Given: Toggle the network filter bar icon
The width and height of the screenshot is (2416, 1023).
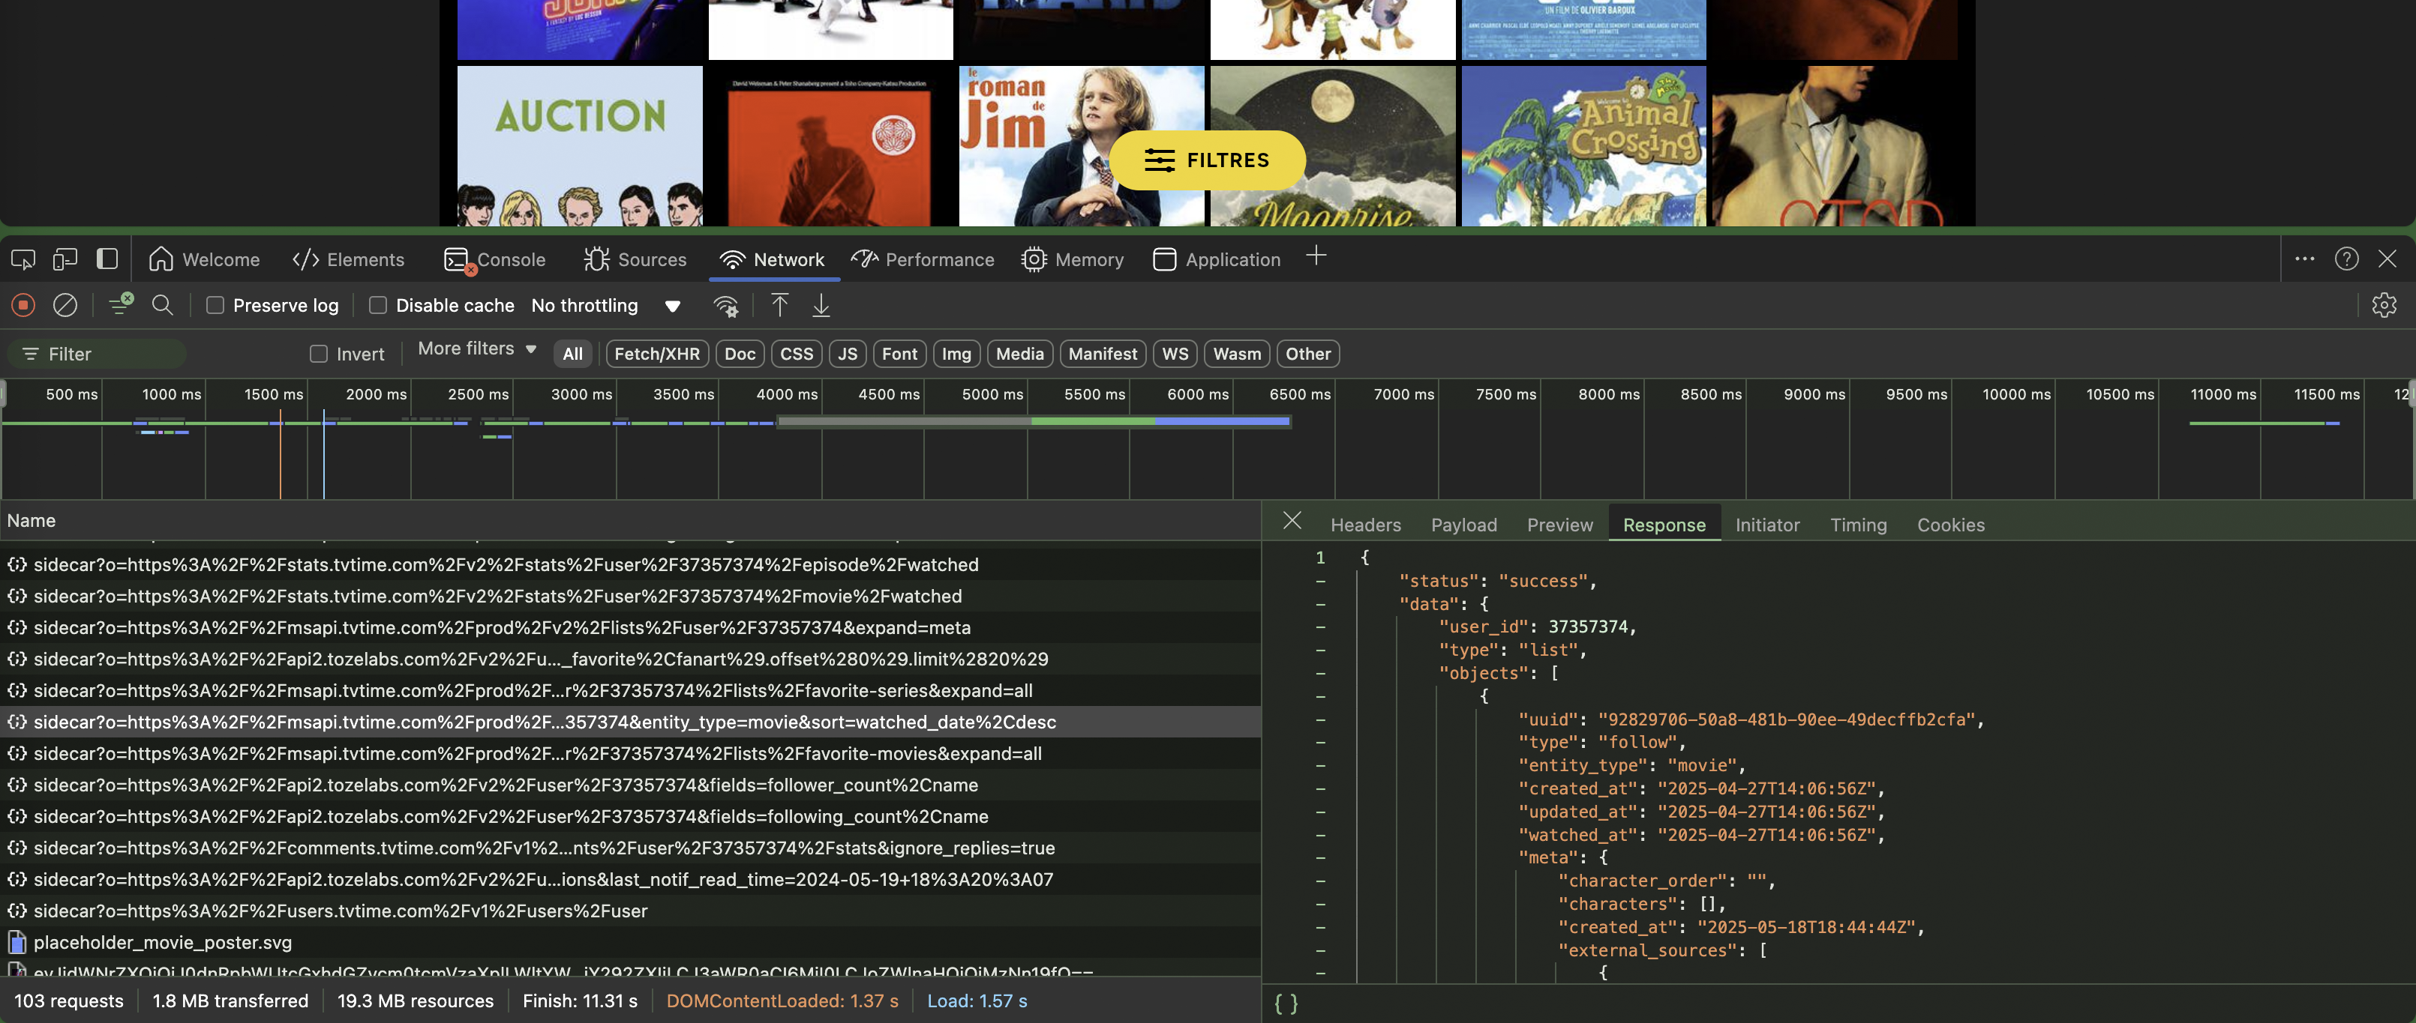Looking at the screenshot, I should [x=120, y=304].
